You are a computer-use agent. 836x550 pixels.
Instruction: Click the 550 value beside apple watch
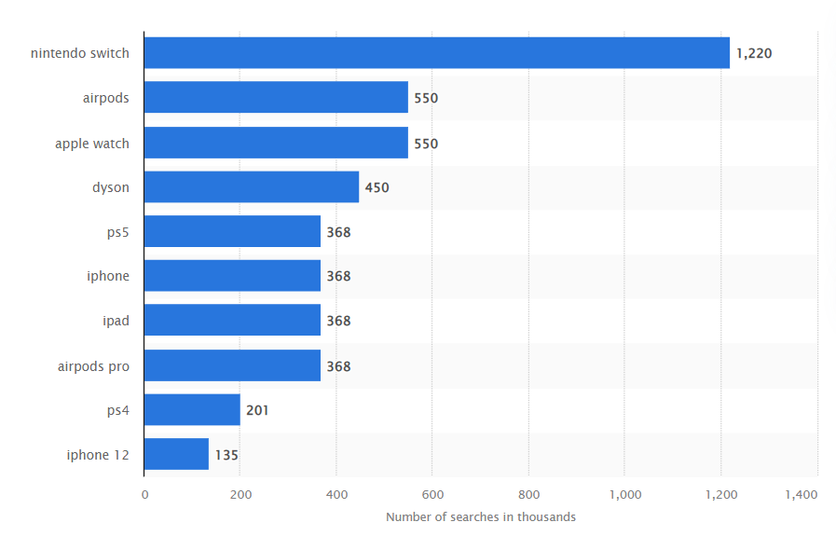pyautogui.click(x=426, y=144)
